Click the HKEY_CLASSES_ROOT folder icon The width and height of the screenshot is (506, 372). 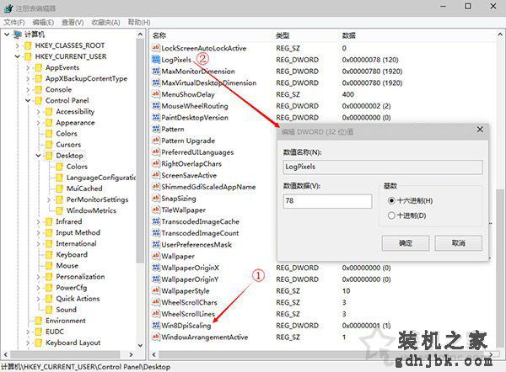28,45
